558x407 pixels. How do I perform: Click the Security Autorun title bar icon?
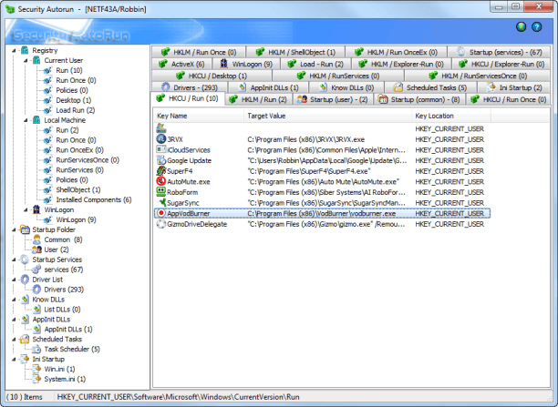point(10,9)
